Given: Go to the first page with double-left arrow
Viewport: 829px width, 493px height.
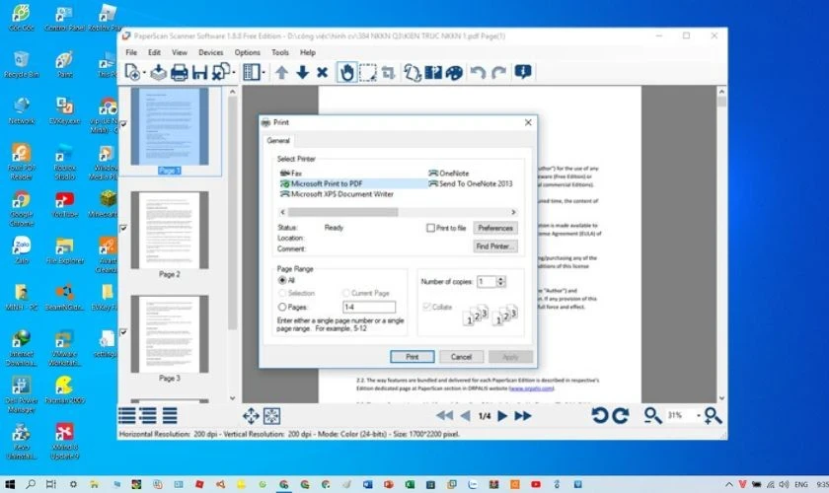Looking at the screenshot, I should pyautogui.click(x=444, y=416).
